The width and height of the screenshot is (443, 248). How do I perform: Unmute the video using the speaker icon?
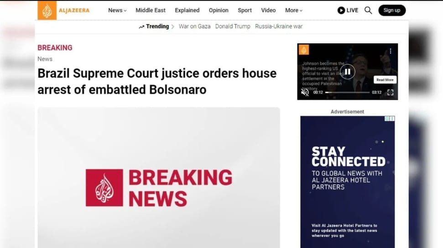tap(305, 92)
